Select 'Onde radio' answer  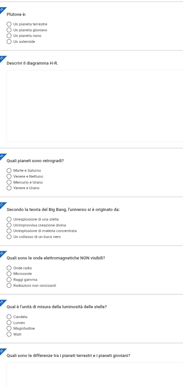coord(9,268)
